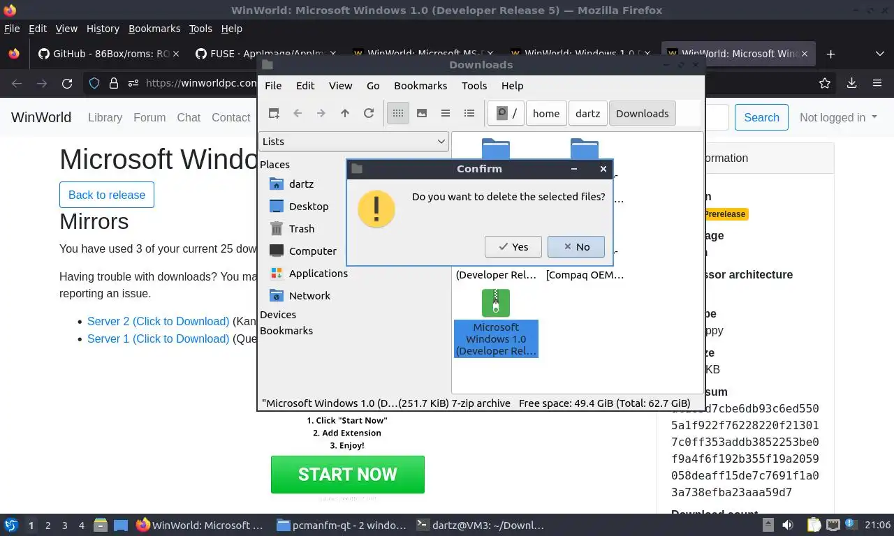894x536 pixels.
Task: Switch to the thumbnail view mode
Action: [x=422, y=113]
